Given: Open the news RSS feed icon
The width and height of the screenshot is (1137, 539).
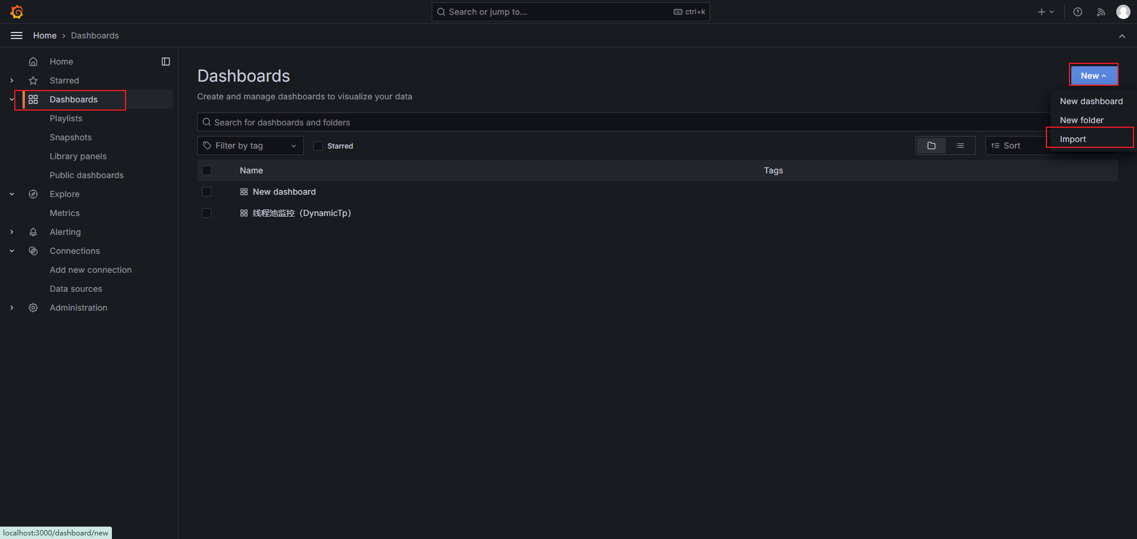Looking at the screenshot, I should point(1101,12).
